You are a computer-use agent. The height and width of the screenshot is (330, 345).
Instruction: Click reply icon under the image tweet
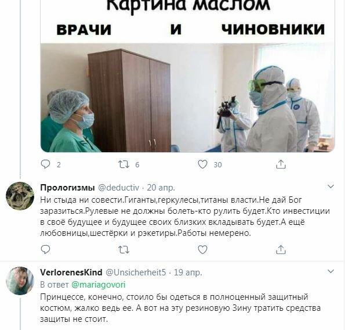click(46, 164)
